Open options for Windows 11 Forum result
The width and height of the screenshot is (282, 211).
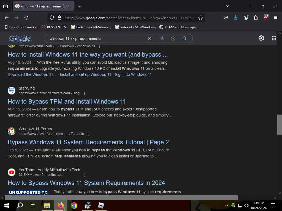tap(88, 134)
